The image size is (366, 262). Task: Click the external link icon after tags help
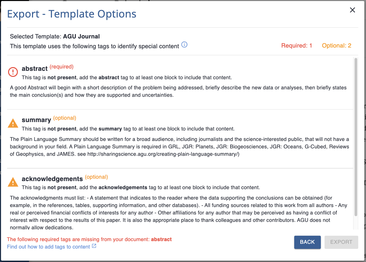point(94,246)
